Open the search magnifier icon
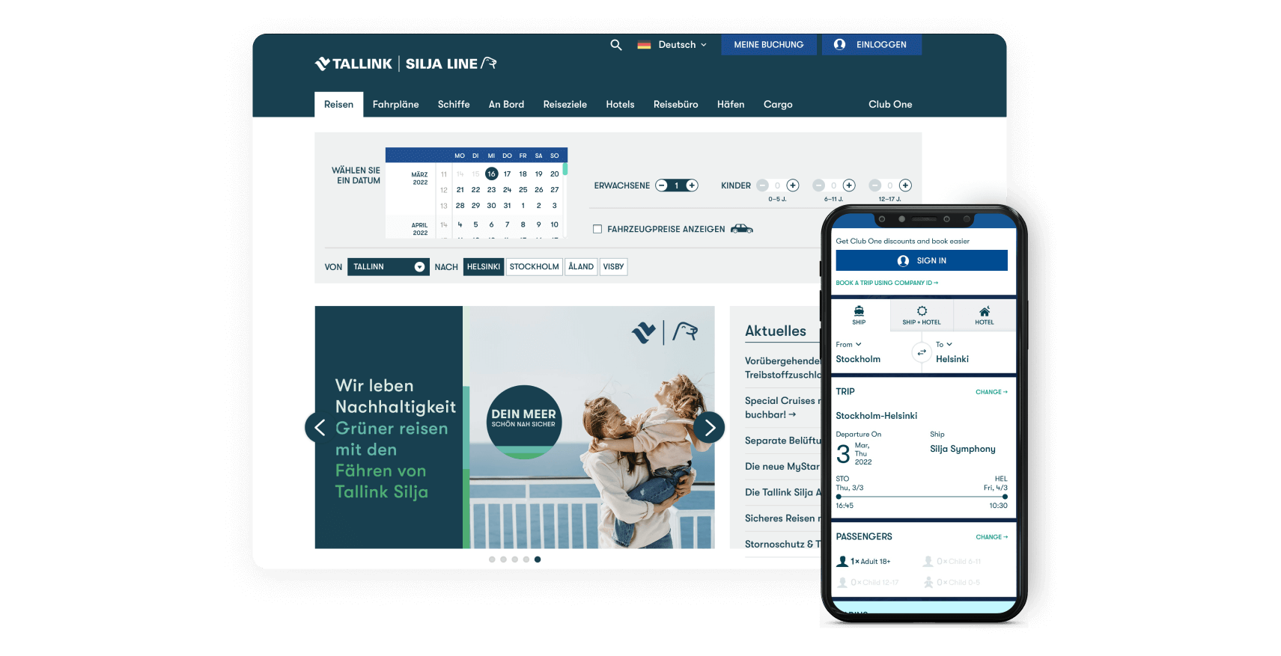The height and width of the screenshot is (656, 1281). (615, 45)
